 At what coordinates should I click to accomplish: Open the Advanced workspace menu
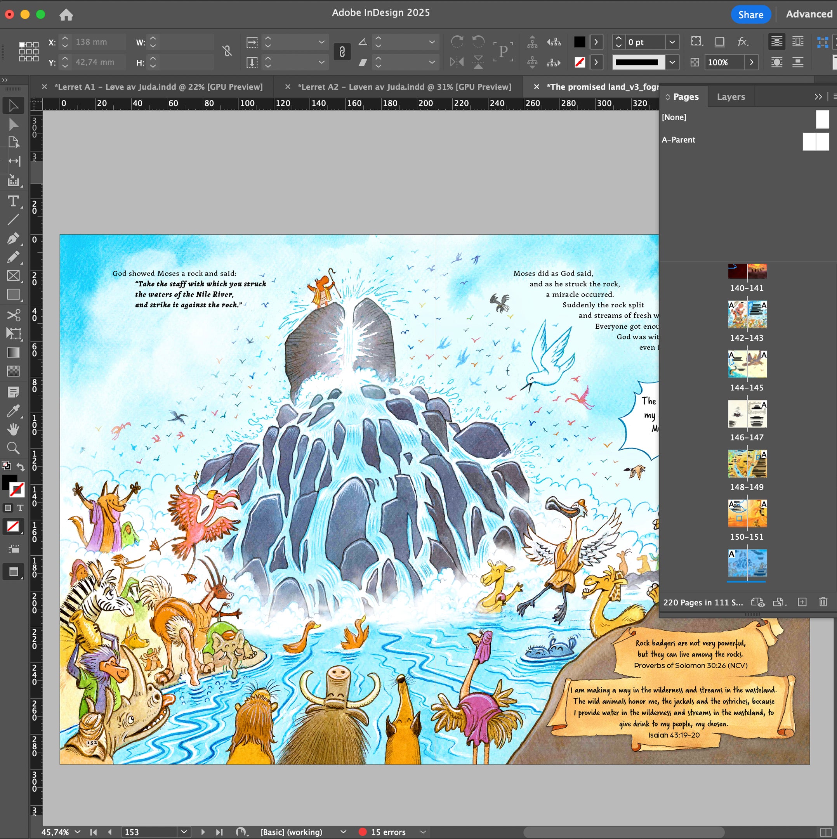tap(809, 14)
